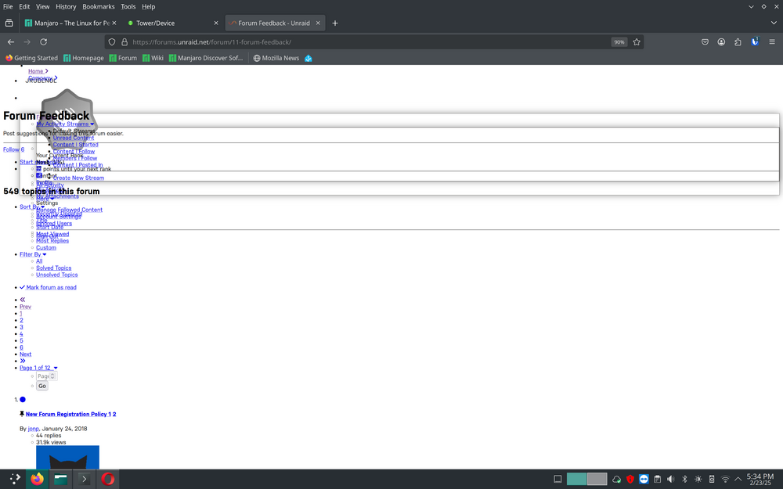Open the Manjaro application launcher
The height and width of the screenshot is (489, 783).
[15, 479]
